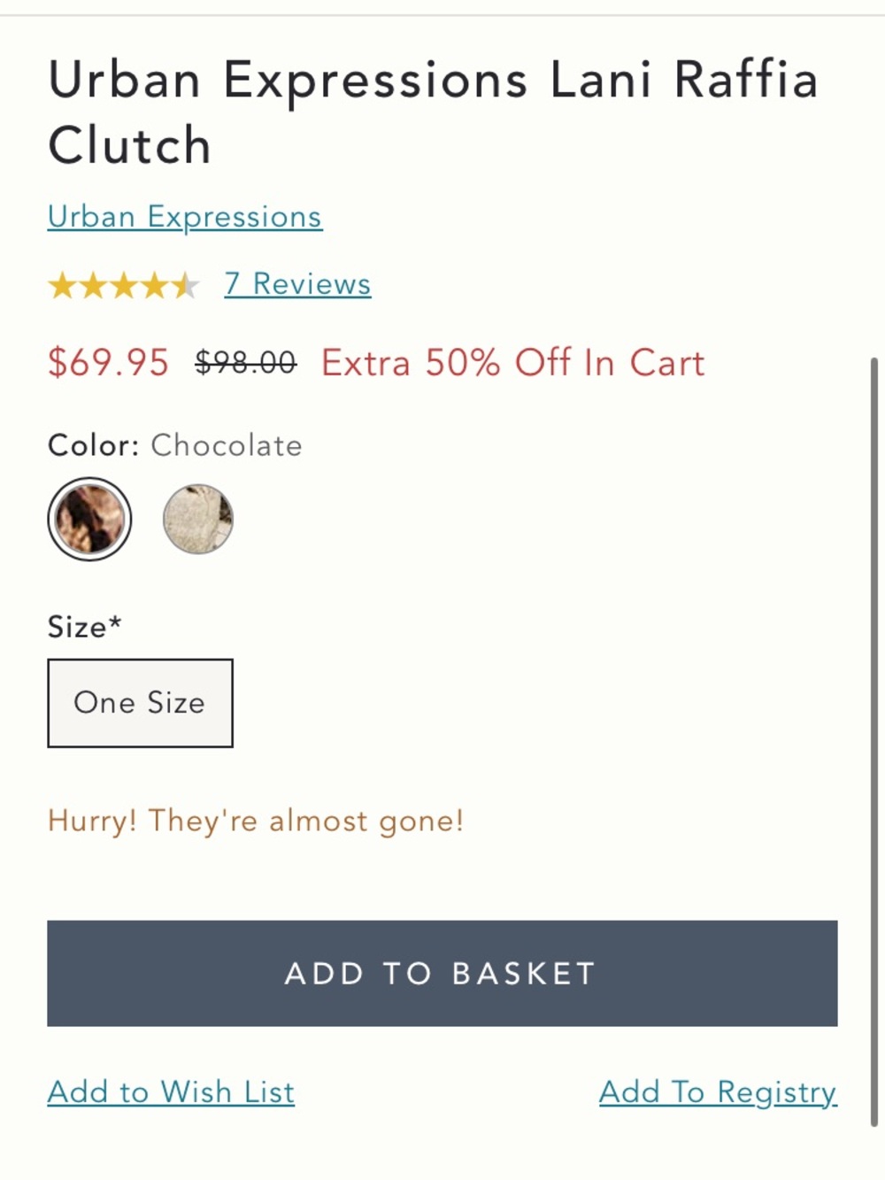Open the 7 Reviews link
This screenshot has width=885, height=1180.
tap(297, 284)
